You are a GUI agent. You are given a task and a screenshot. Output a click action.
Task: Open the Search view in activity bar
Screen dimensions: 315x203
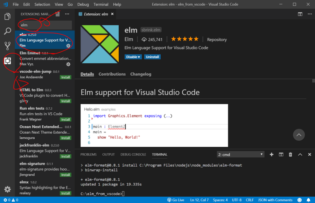(x=7, y=31)
